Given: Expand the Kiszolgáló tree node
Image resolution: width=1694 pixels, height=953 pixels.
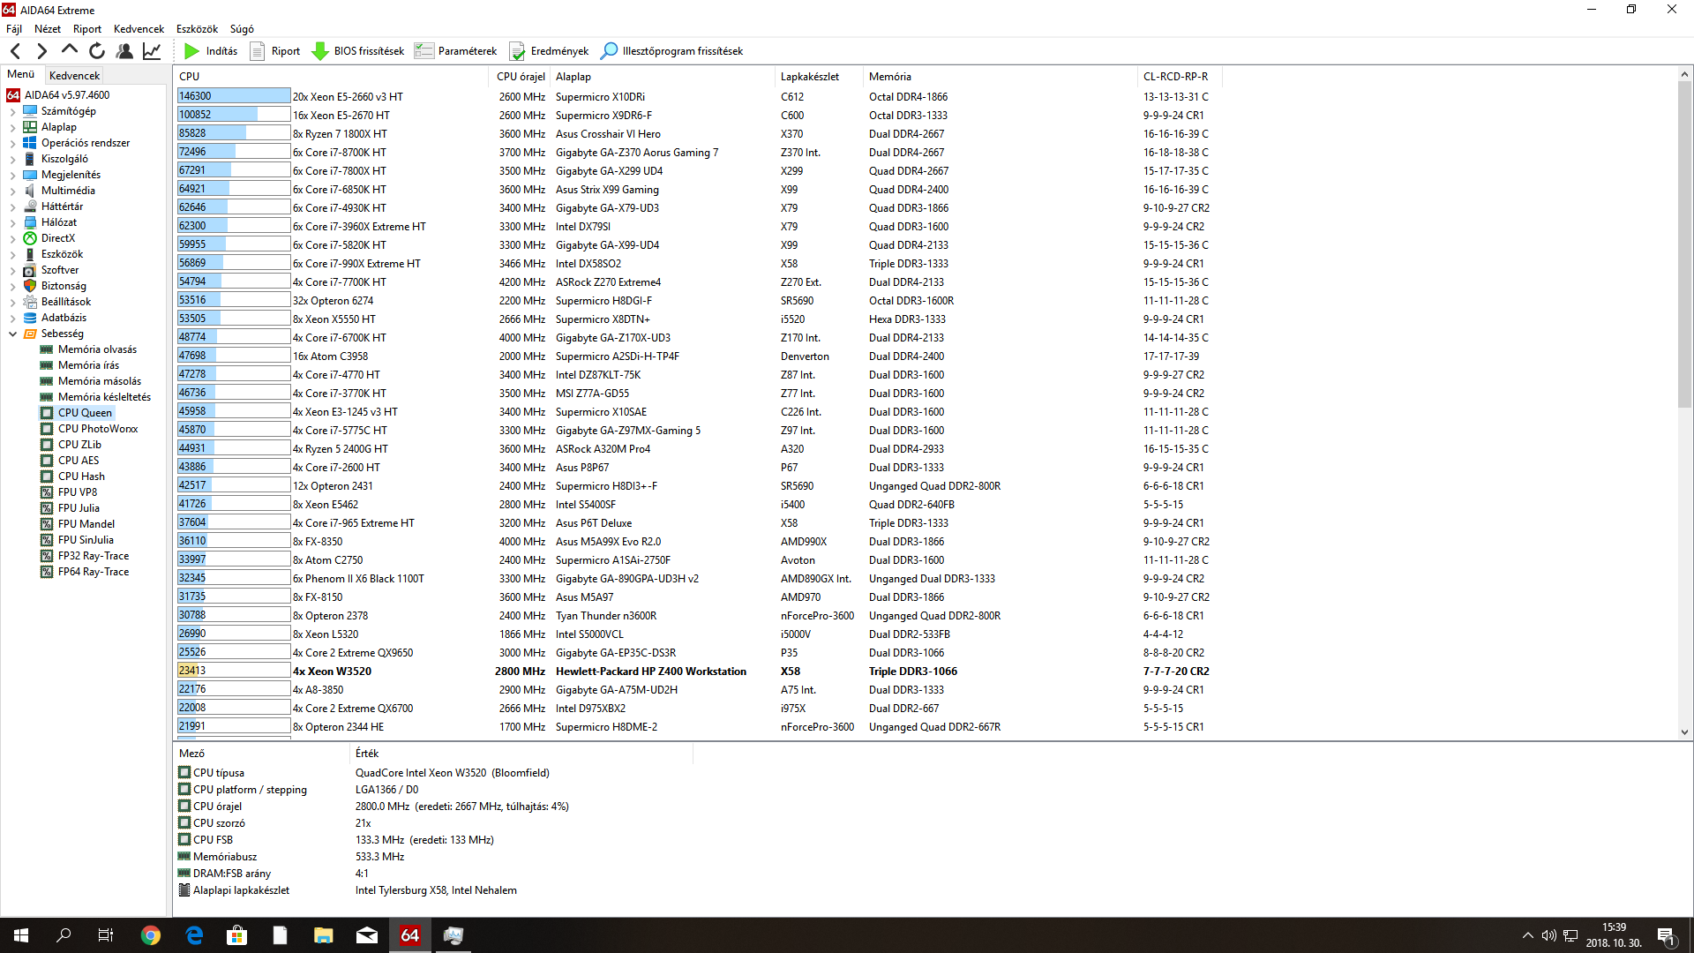Looking at the screenshot, I should [12, 160].
